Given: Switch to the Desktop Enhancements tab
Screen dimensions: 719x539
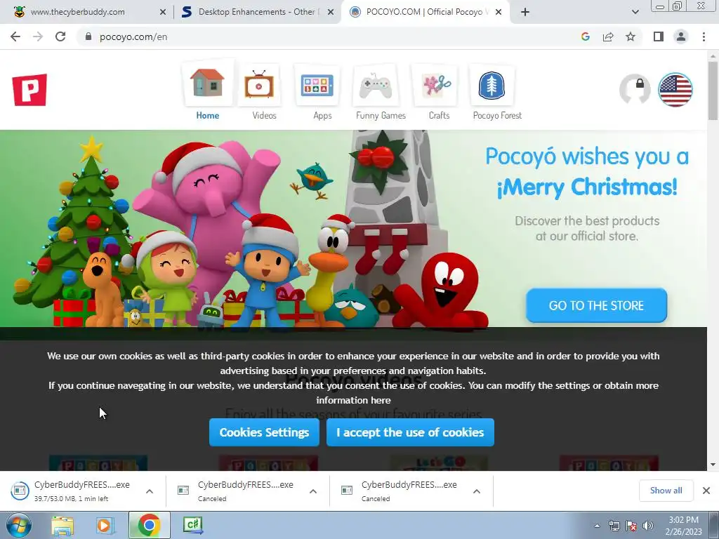Looking at the screenshot, I should click(x=257, y=12).
